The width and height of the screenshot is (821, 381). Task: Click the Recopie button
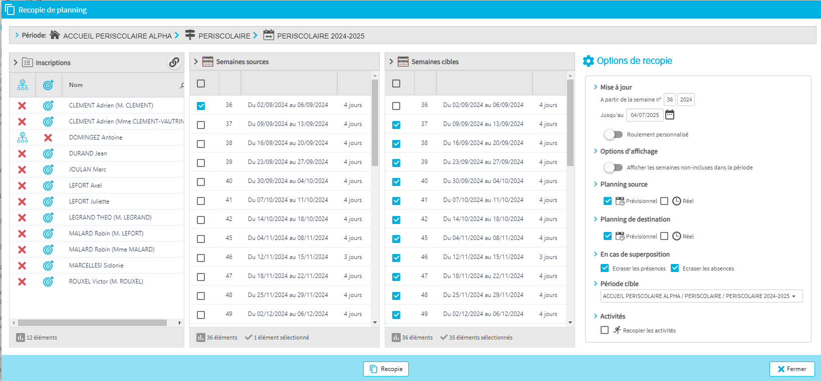click(x=386, y=369)
